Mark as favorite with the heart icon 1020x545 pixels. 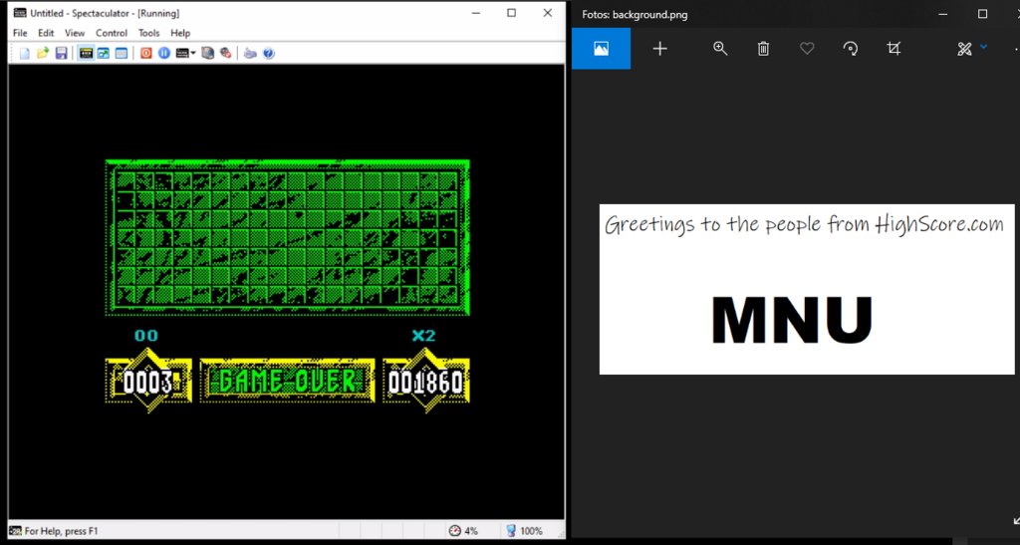807,48
